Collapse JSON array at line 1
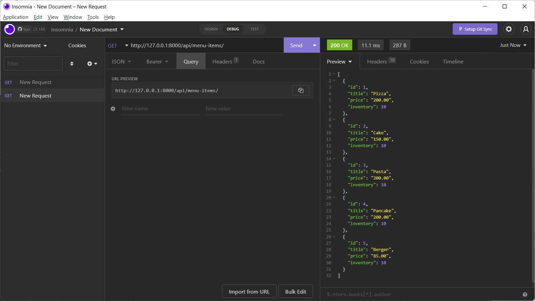Image resolution: width=535 pixels, height=301 pixels. click(334, 74)
